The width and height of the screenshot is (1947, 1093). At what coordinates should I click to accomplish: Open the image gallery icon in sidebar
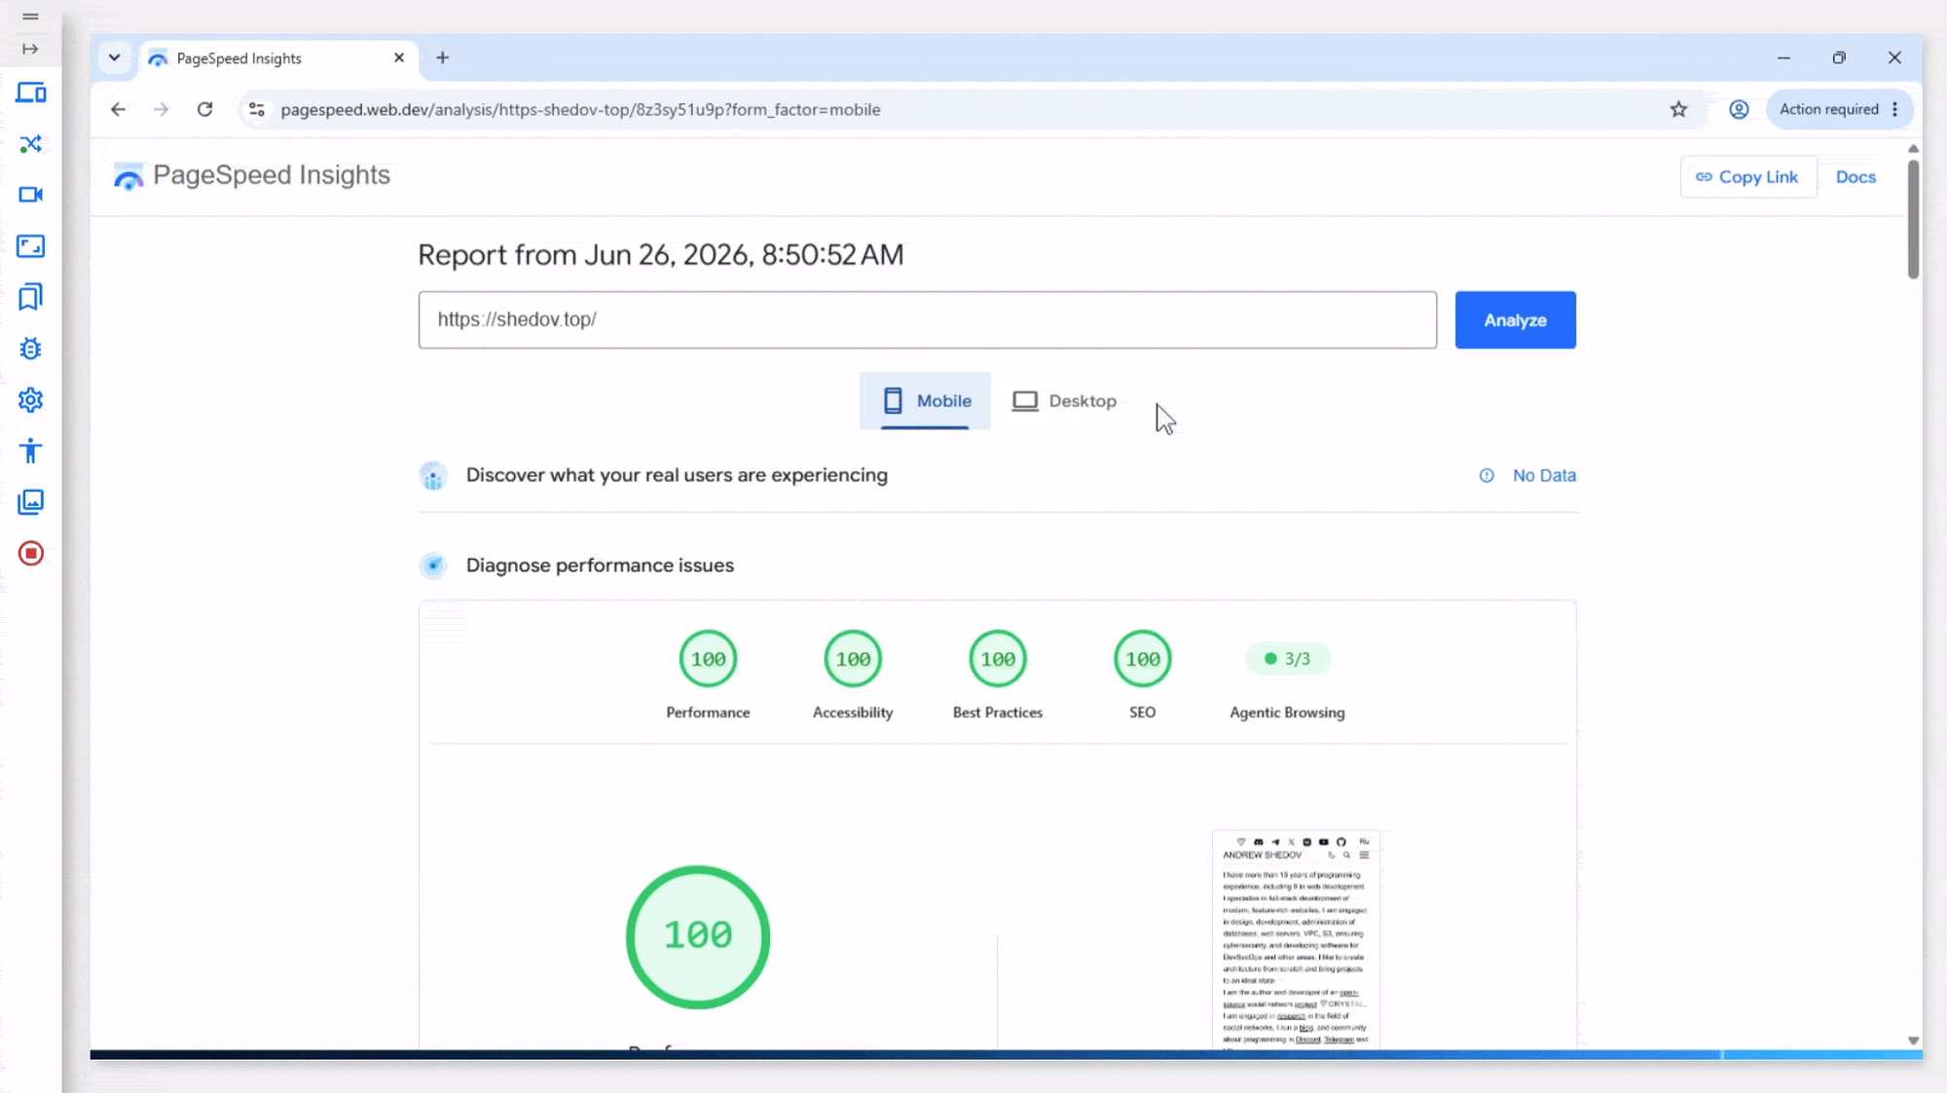[31, 502]
